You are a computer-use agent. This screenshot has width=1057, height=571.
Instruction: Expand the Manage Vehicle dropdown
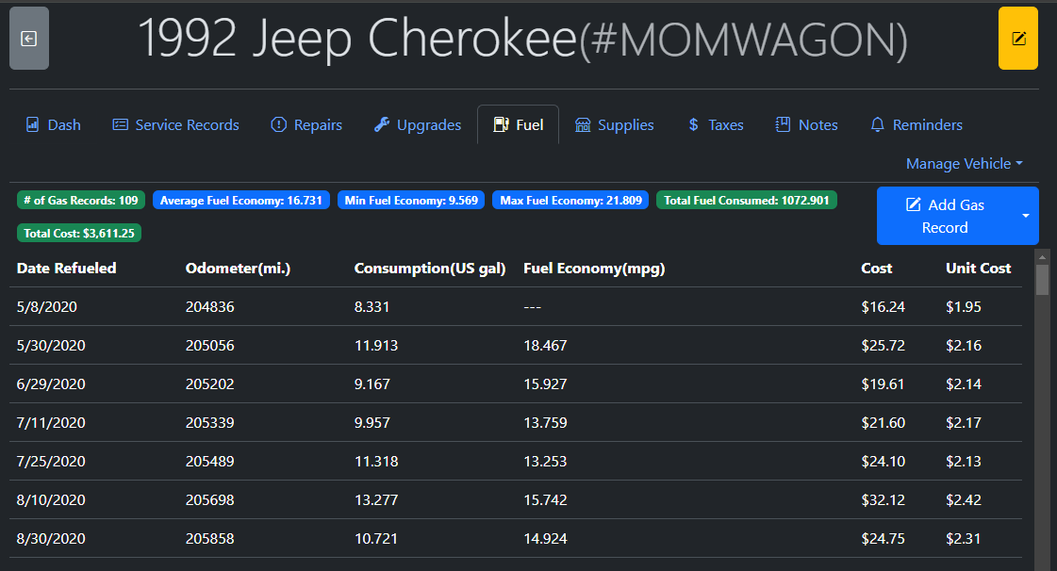click(x=964, y=164)
